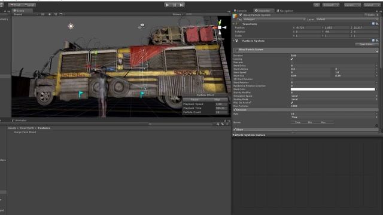Click the Duration value field

335,56
